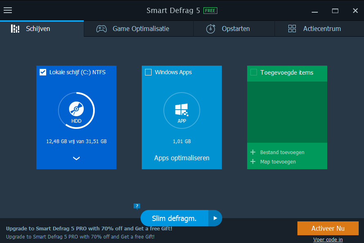Image resolution: width=364 pixels, height=243 pixels.
Task: Click the blue question mark help icon
Action: coord(137,206)
